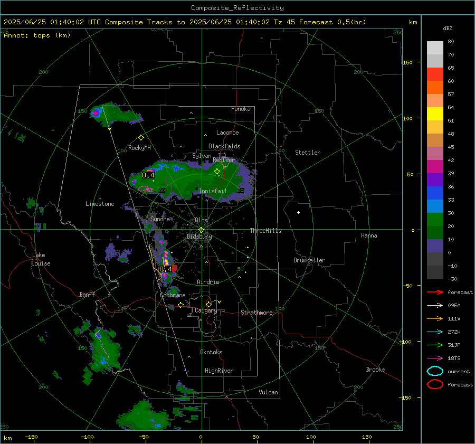Click the Blackfalds city label
475x444 pixels.
[224, 146]
